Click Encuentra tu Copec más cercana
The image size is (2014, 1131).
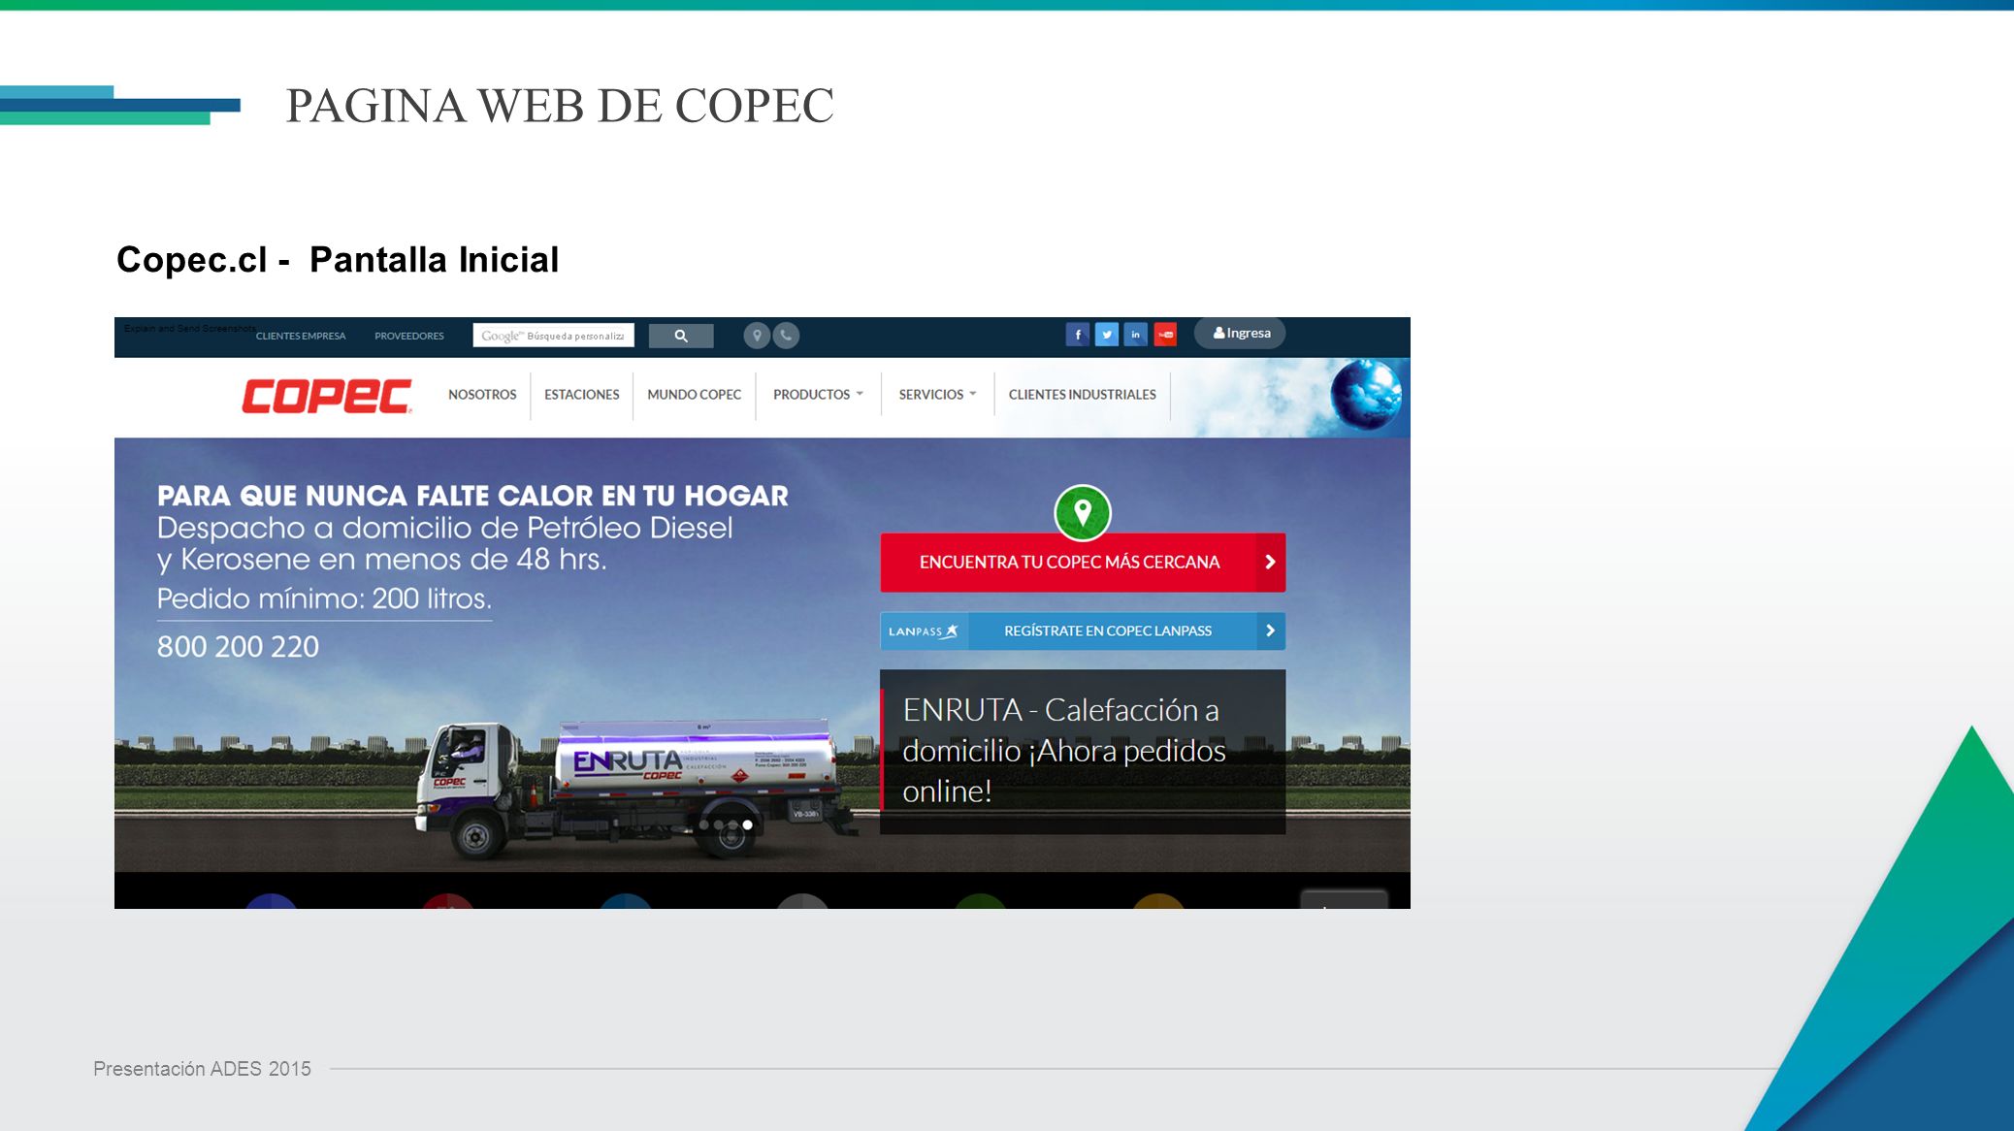tap(1083, 563)
